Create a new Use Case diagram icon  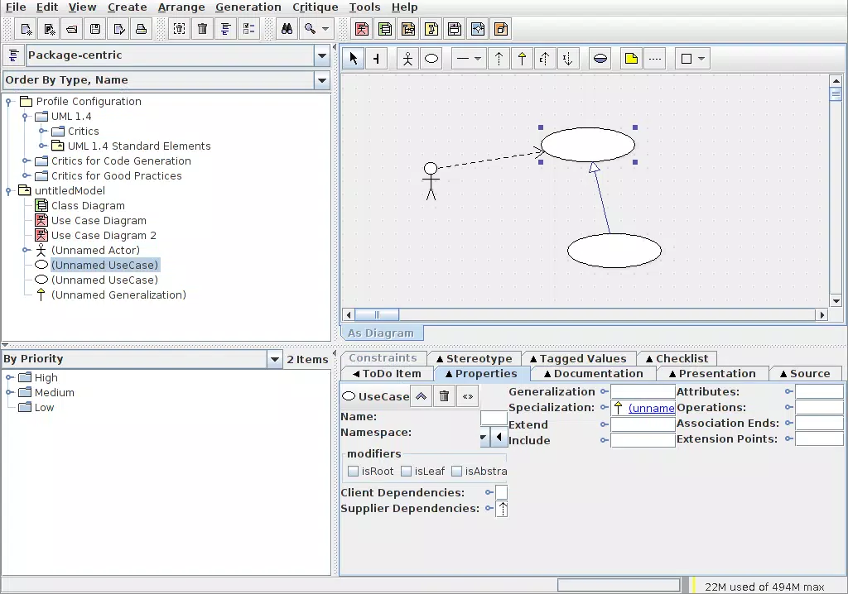pyautogui.click(x=362, y=29)
